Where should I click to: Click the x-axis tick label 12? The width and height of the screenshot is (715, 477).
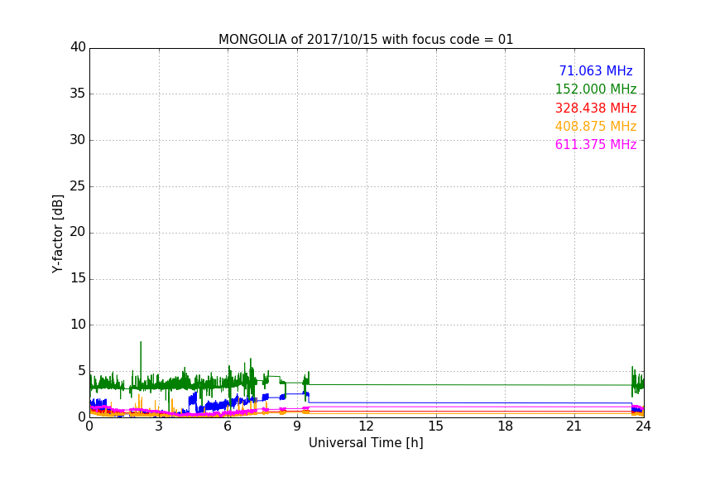point(366,426)
